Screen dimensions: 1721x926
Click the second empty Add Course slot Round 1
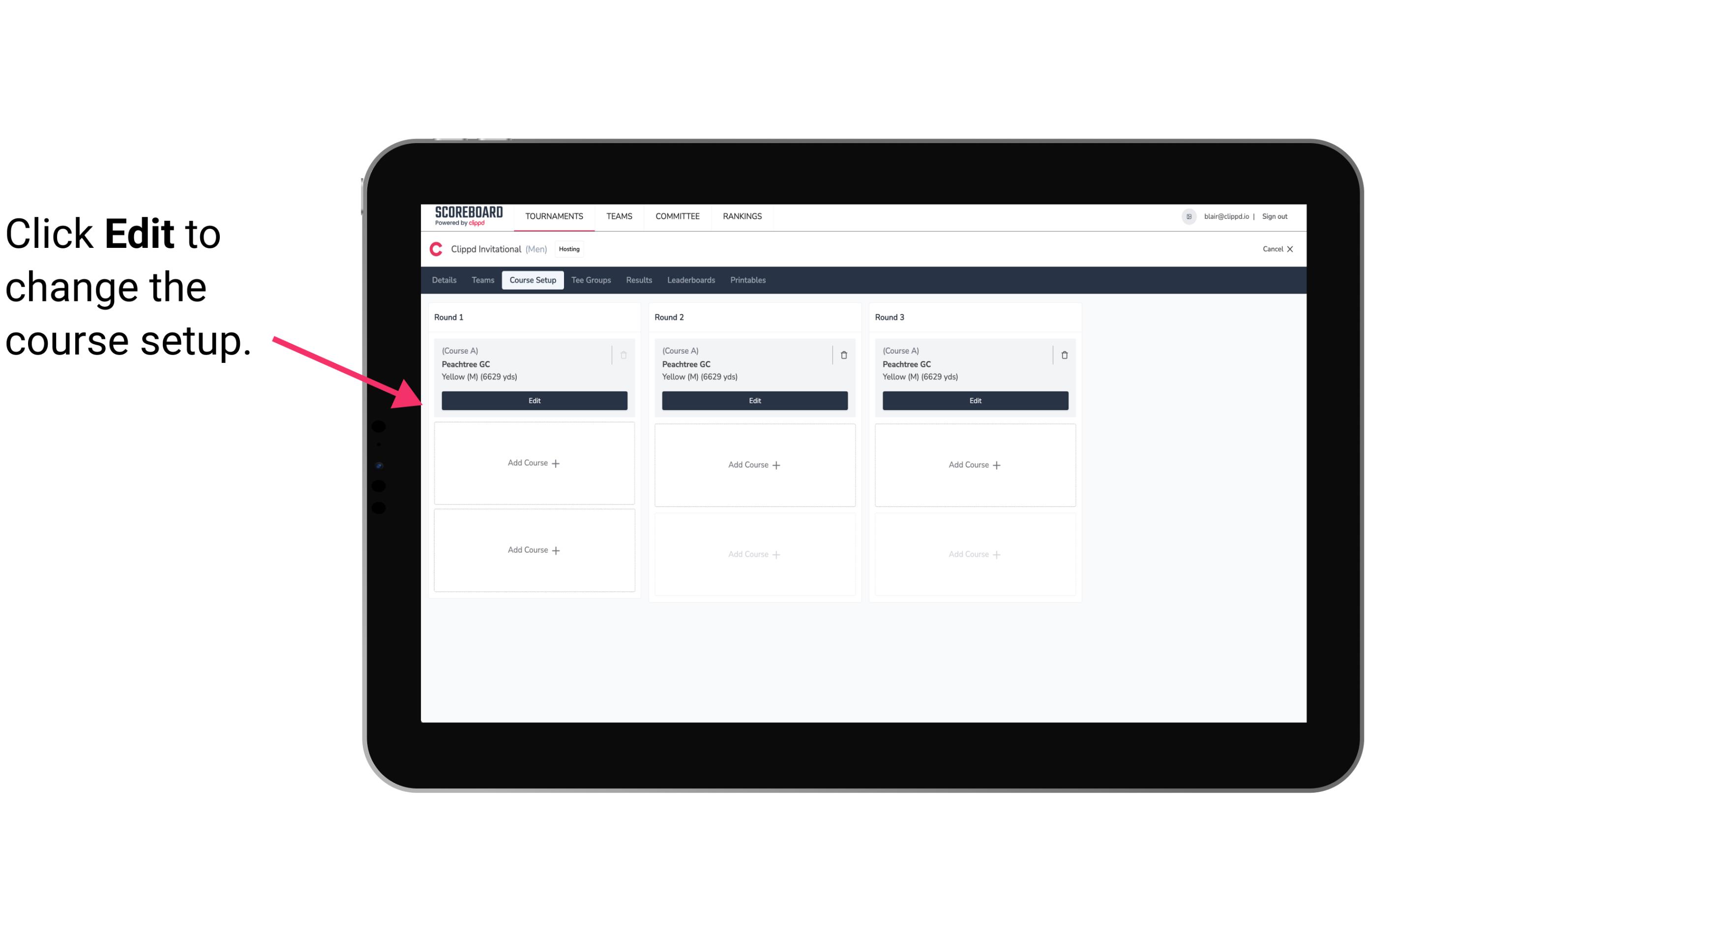click(x=534, y=550)
